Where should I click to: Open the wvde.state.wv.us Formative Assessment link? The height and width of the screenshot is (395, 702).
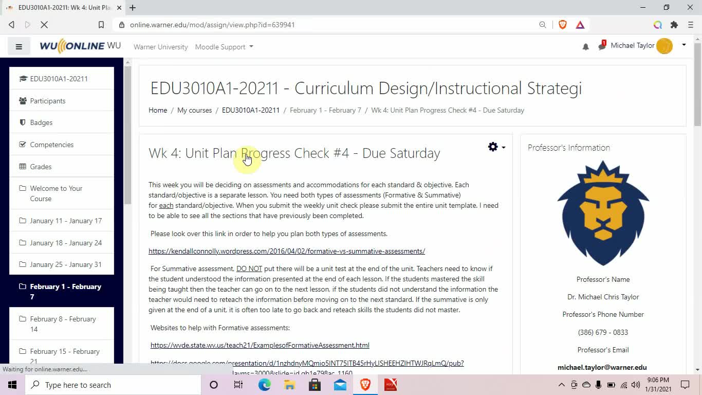(260, 345)
